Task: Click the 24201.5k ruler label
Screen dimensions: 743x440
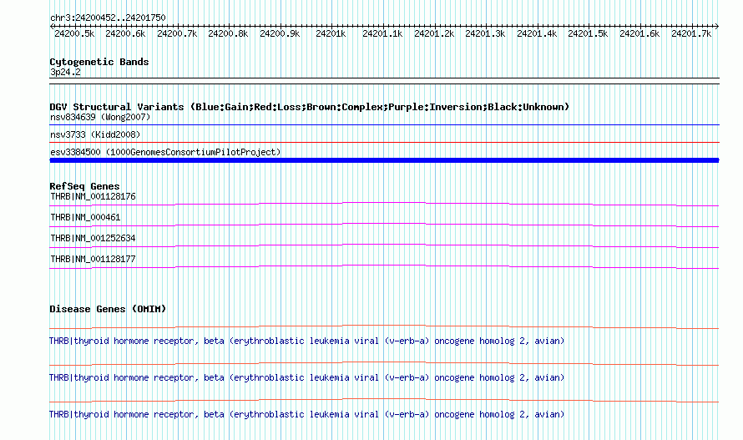Action: (588, 34)
